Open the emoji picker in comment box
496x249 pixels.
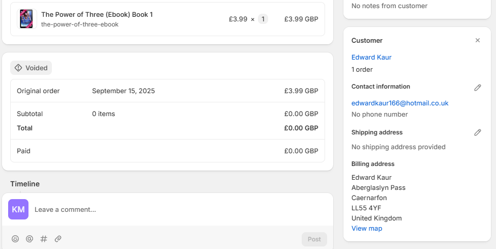[15, 239]
